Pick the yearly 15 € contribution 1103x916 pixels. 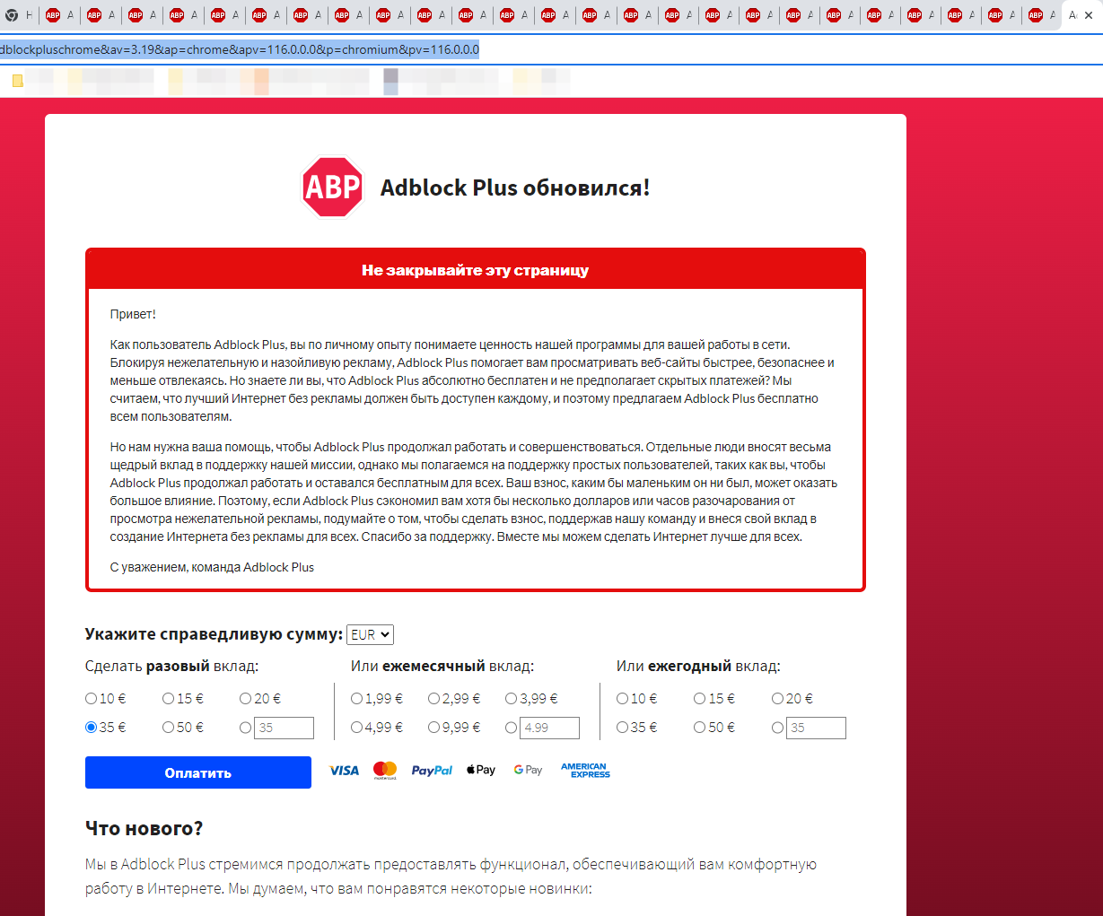point(699,699)
